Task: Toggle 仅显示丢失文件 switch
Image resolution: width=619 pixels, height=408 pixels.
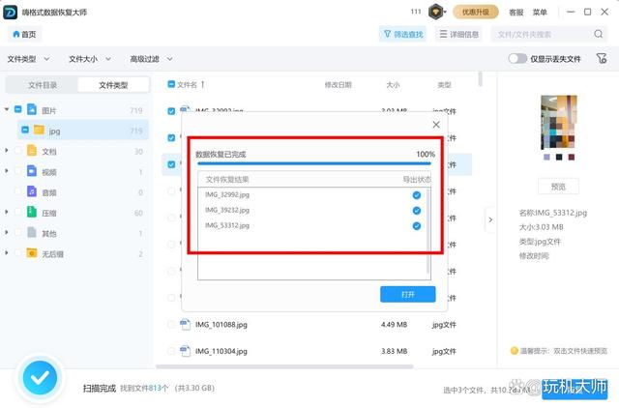Action: click(x=517, y=59)
